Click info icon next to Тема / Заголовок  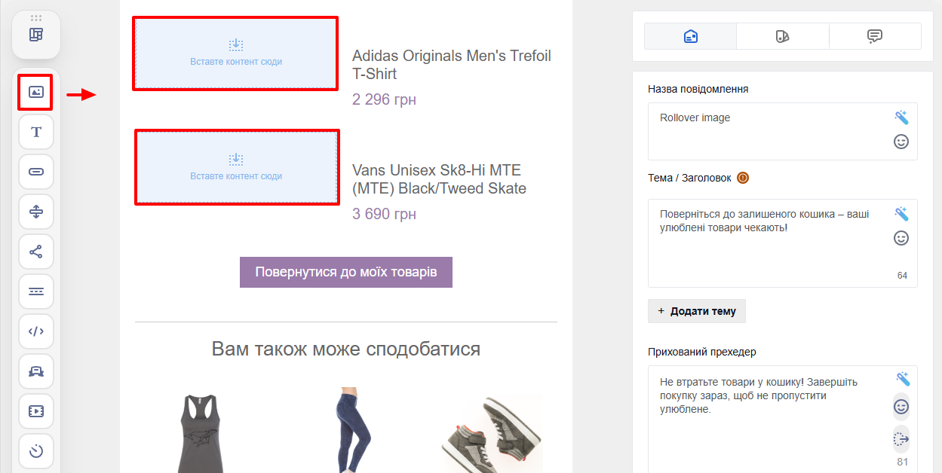(743, 179)
